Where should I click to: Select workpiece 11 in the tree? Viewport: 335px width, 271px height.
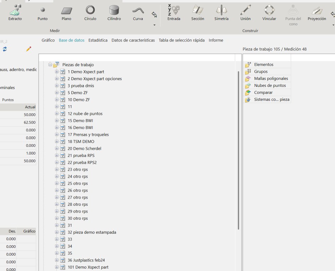(70, 107)
